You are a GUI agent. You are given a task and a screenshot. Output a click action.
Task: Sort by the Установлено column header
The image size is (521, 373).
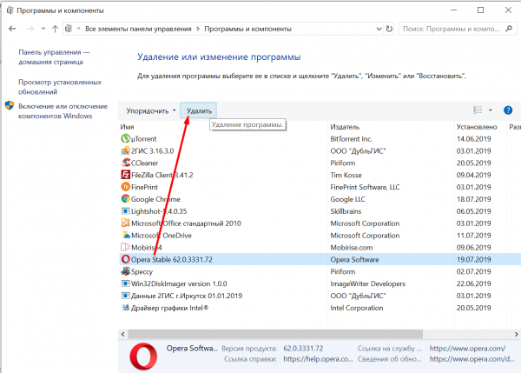click(x=477, y=127)
